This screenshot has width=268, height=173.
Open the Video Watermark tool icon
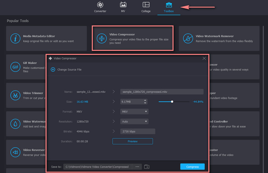[15, 124]
